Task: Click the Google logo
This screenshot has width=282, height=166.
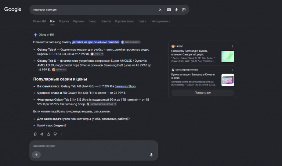Action: 12,9
